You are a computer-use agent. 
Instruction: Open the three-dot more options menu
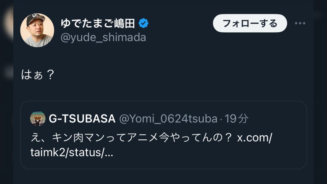click(300, 23)
